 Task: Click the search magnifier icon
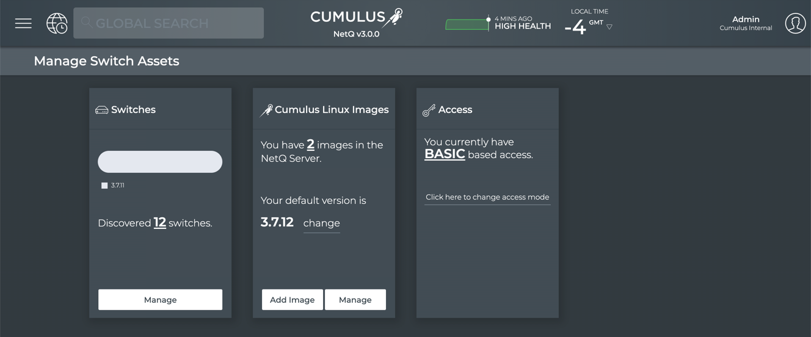pyautogui.click(x=87, y=23)
